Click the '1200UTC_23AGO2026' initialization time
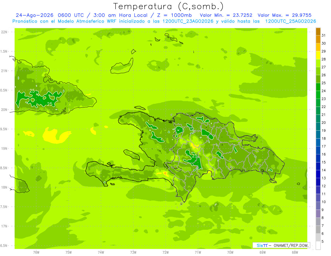 (188, 21)
